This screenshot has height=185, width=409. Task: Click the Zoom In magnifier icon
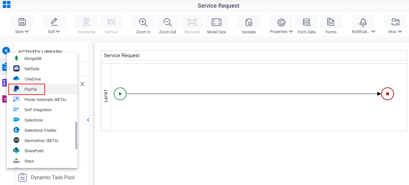point(143,22)
